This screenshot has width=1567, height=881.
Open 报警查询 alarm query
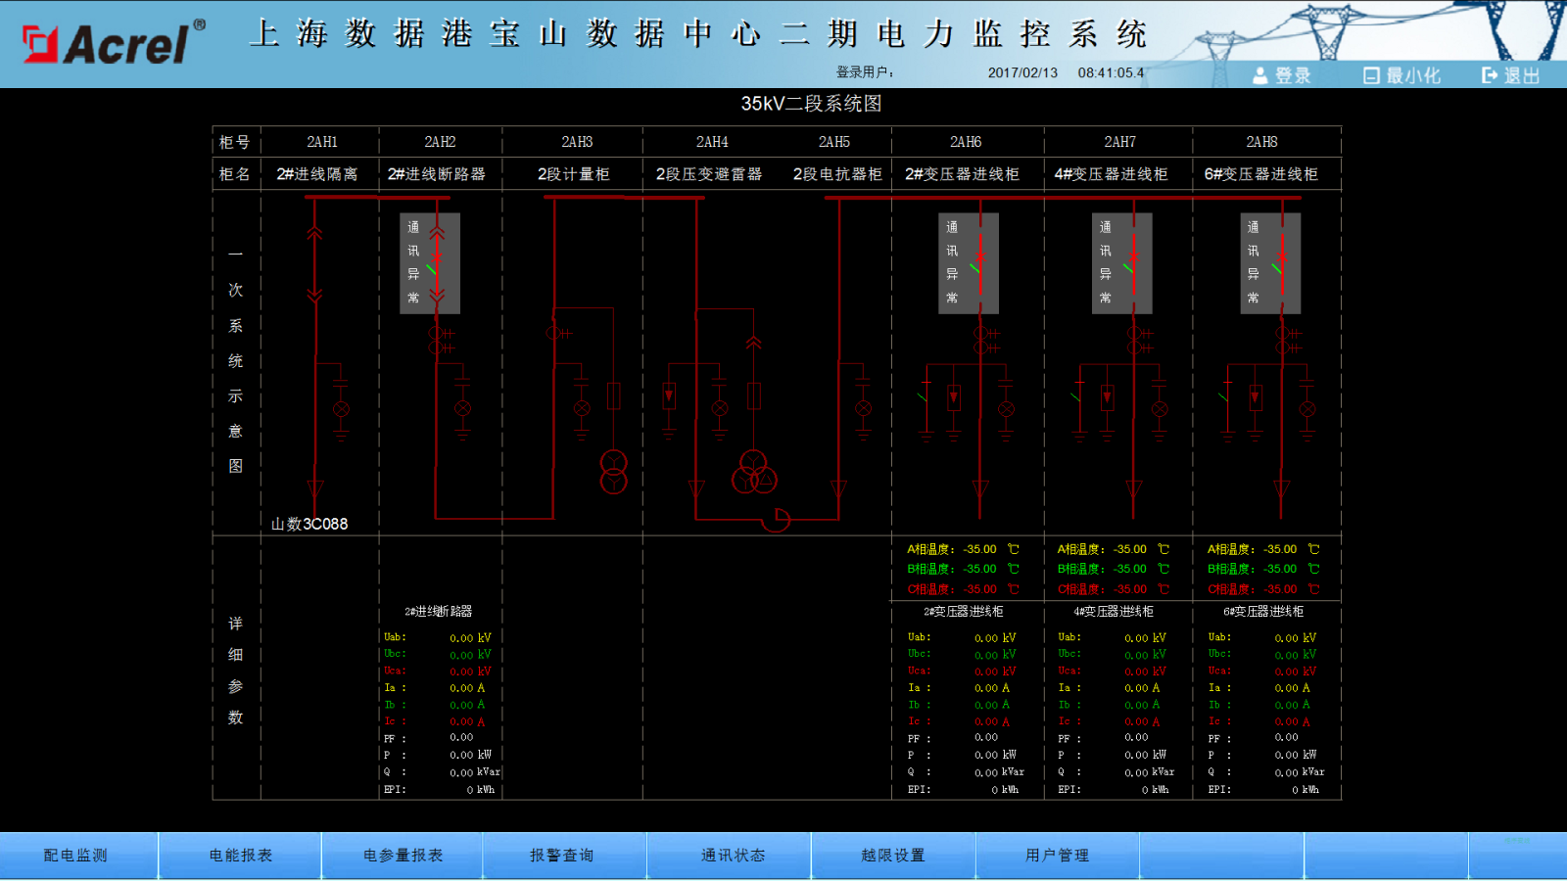[562, 856]
